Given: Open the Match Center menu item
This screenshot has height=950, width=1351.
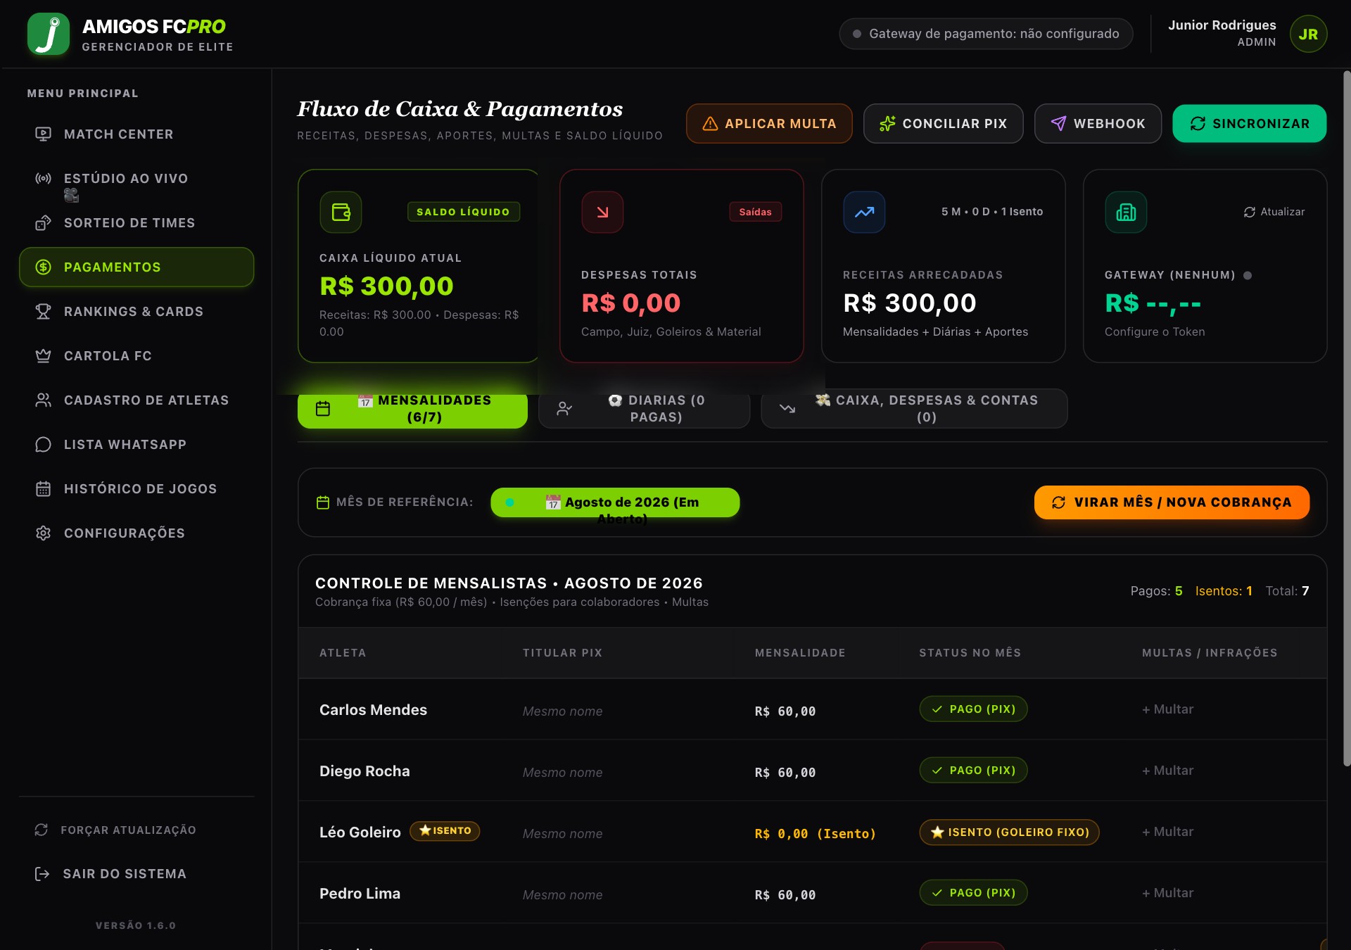Looking at the screenshot, I should [x=137, y=134].
